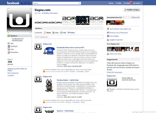
Task: Open Vai a Insights link
Action: 114,36
